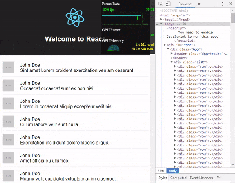Click the GPU Memory label
The image size is (235, 183).
pyautogui.click(x=113, y=41)
